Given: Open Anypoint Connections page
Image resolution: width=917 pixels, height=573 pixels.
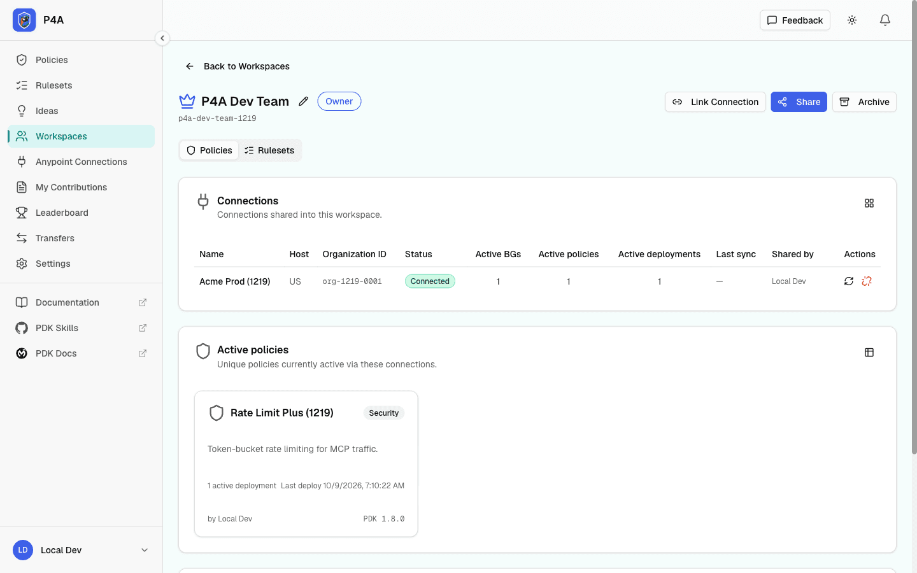Looking at the screenshot, I should (x=82, y=162).
